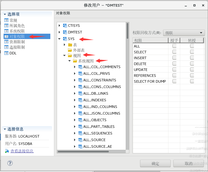Collapse the 系统视图 folder node
Viewport: 208px width, 172px height.
(x=70, y=61)
